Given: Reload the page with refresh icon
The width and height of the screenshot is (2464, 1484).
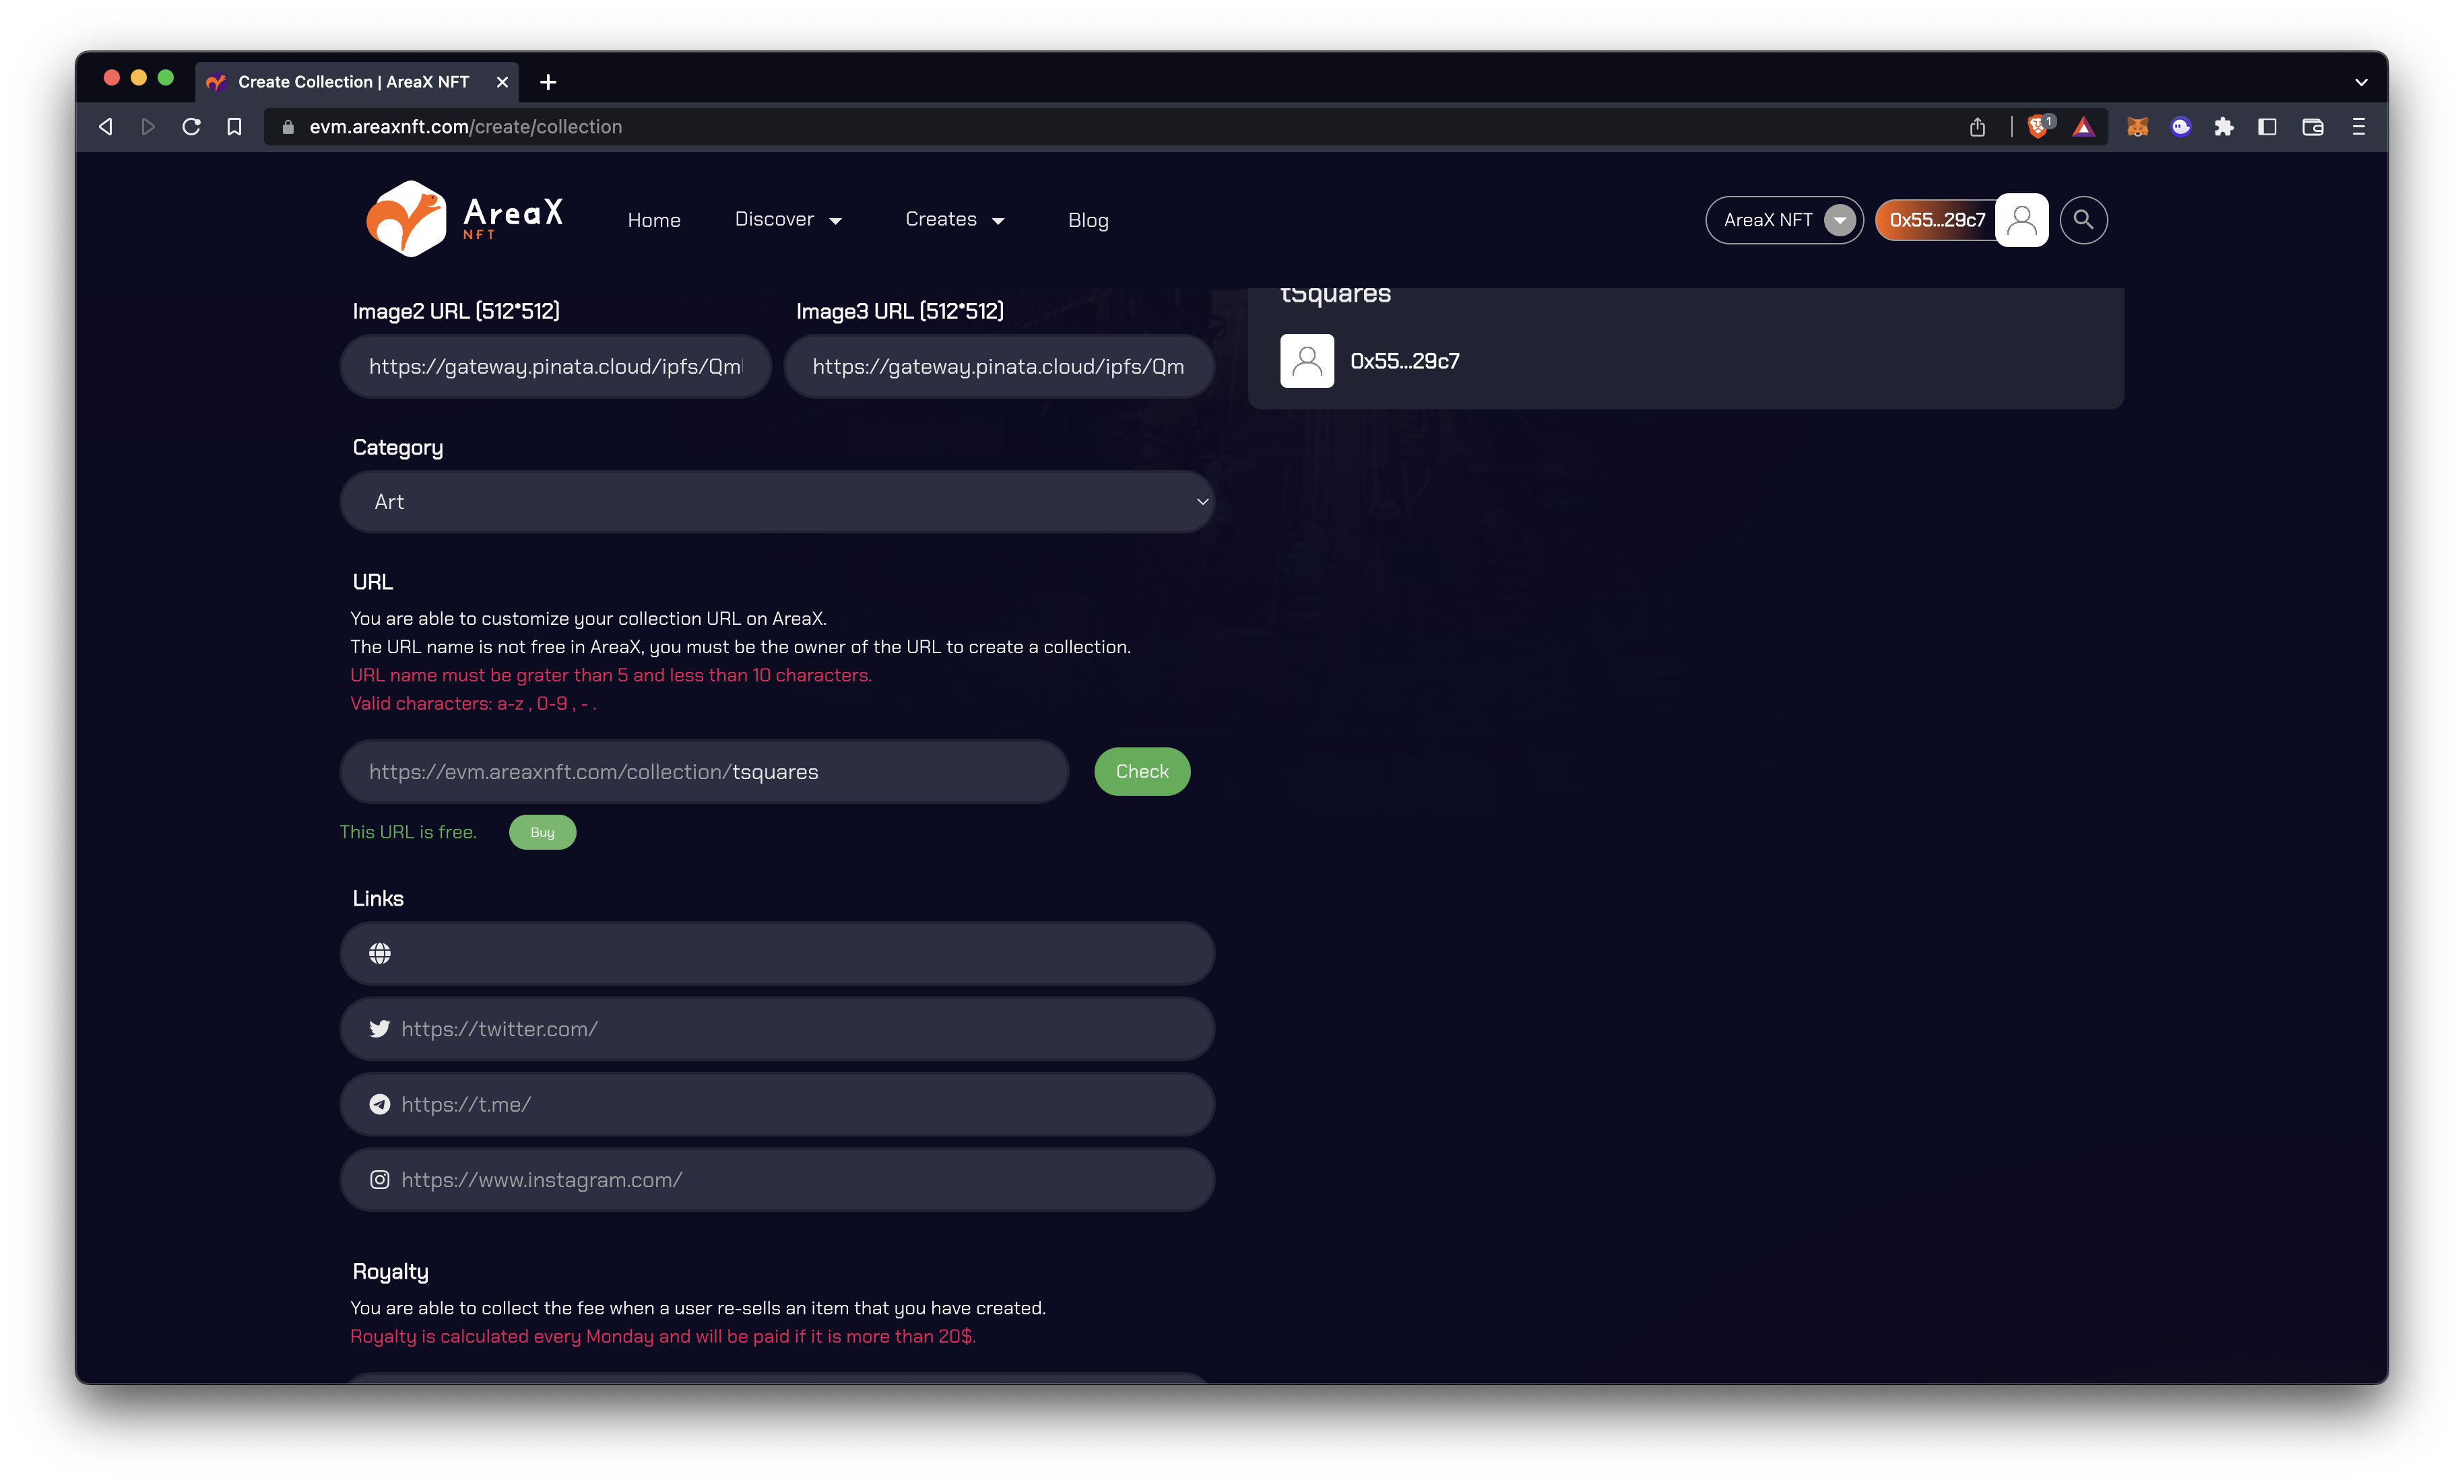Looking at the screenshot, I should click(191, 127).
